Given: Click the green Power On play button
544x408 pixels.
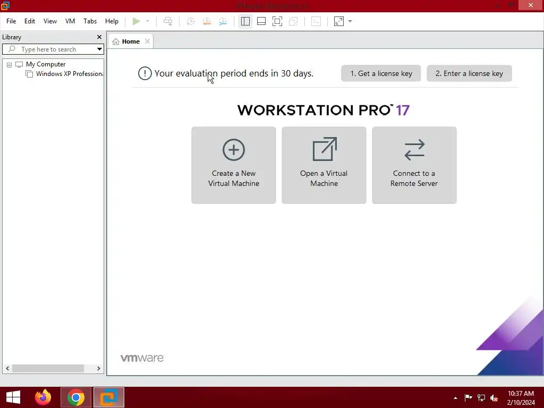Looking at the screenshot, I should point(137,21).
